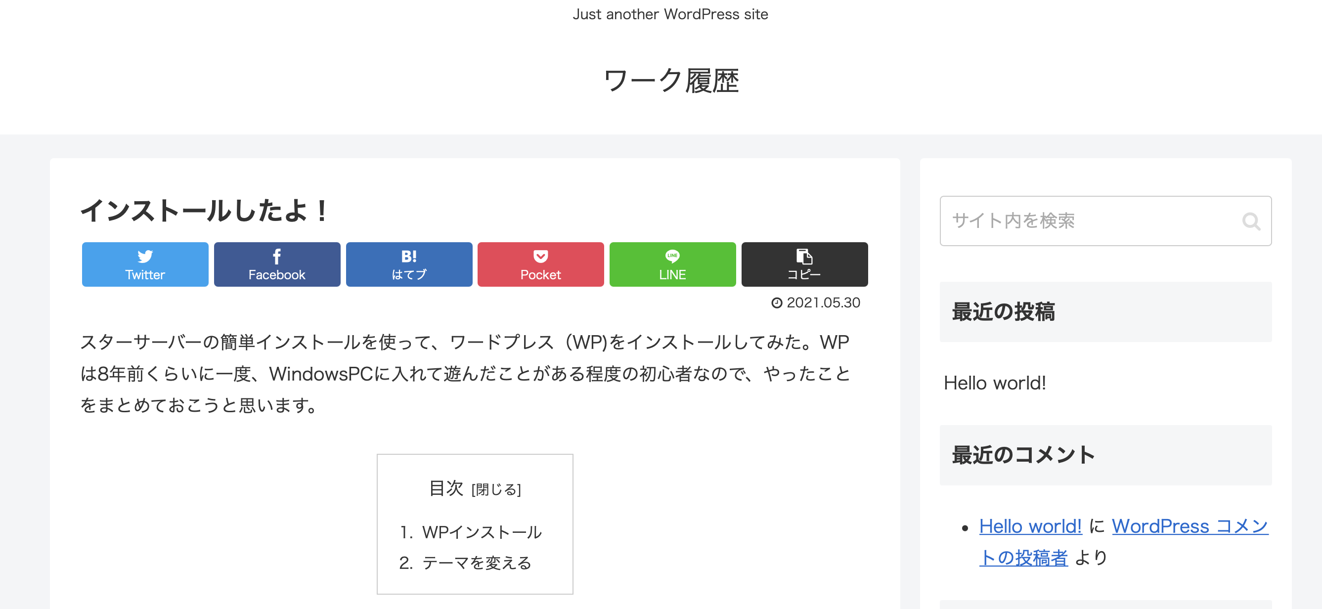Collapse table of contents via 閉じる
The image size is (1322, 609).
coord(496,490)
